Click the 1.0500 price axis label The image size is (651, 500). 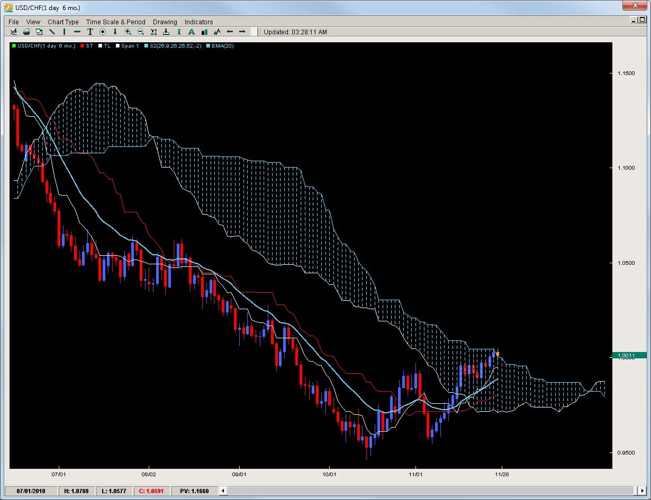[626, 263]
